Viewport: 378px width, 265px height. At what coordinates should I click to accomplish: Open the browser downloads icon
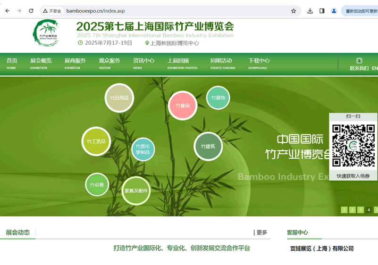point(310,11)
